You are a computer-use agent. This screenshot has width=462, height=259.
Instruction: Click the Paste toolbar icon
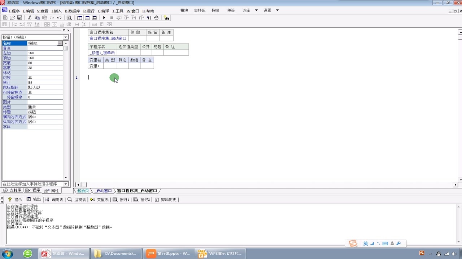click(x=44, y=18)
